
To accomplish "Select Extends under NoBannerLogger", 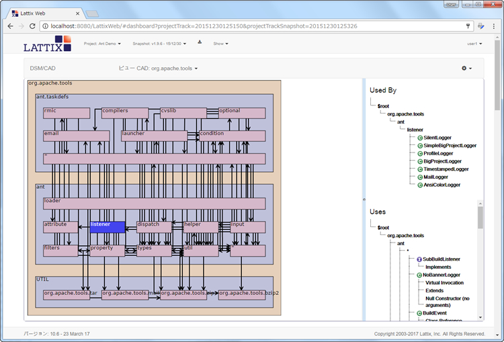I will click(x=434, y=290).
